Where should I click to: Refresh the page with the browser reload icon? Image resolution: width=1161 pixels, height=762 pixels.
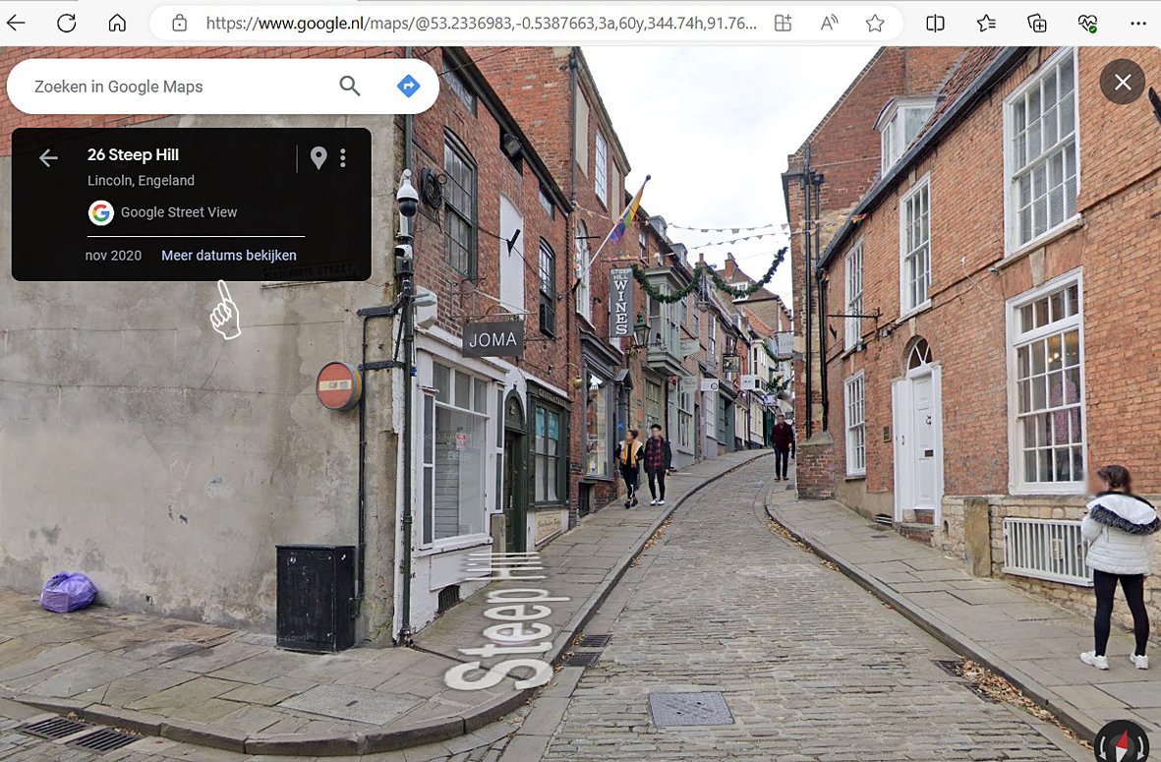66,24
